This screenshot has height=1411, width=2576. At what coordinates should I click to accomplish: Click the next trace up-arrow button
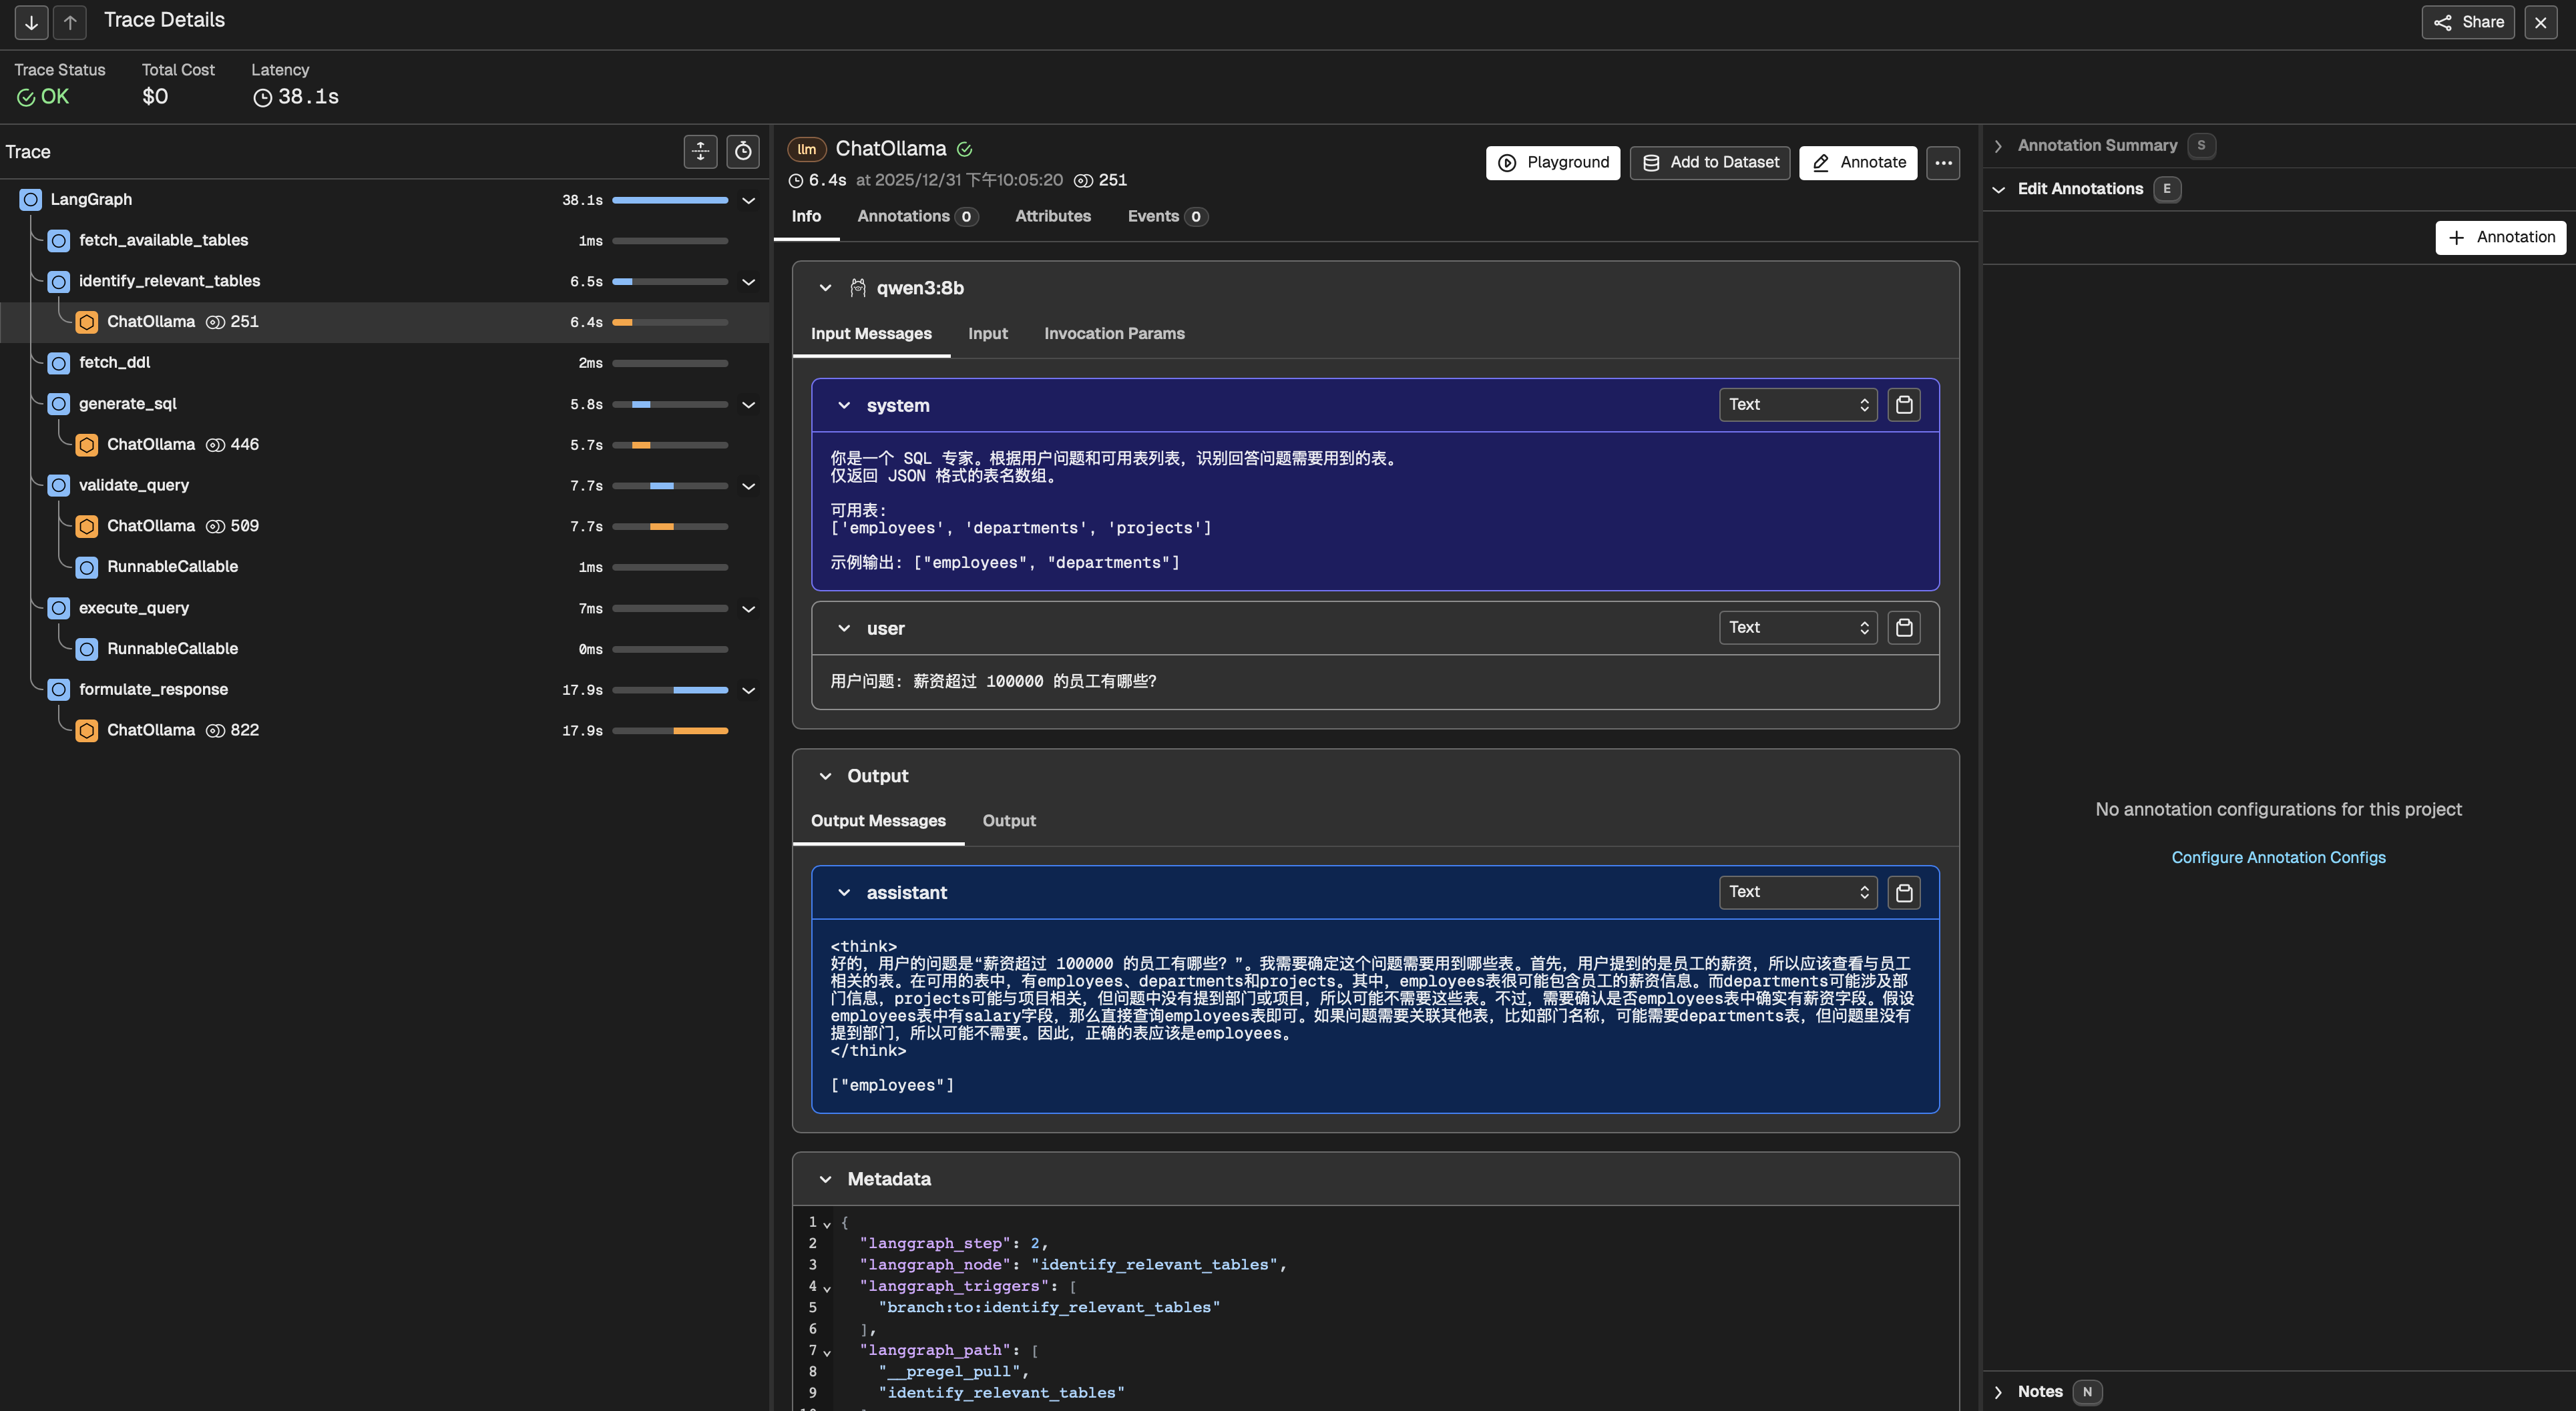pyautogui.click(x=70, y=22)
